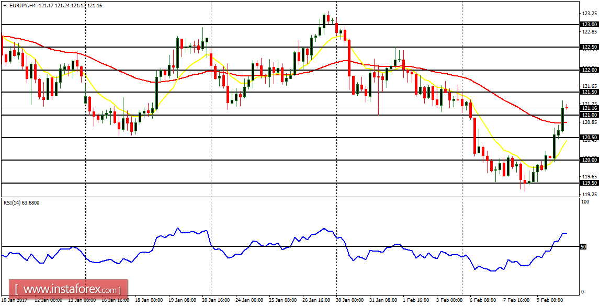This screenshot has width=600, height=306.
Task: Click the 120.00 level price tag
Action: click(590, 160)
